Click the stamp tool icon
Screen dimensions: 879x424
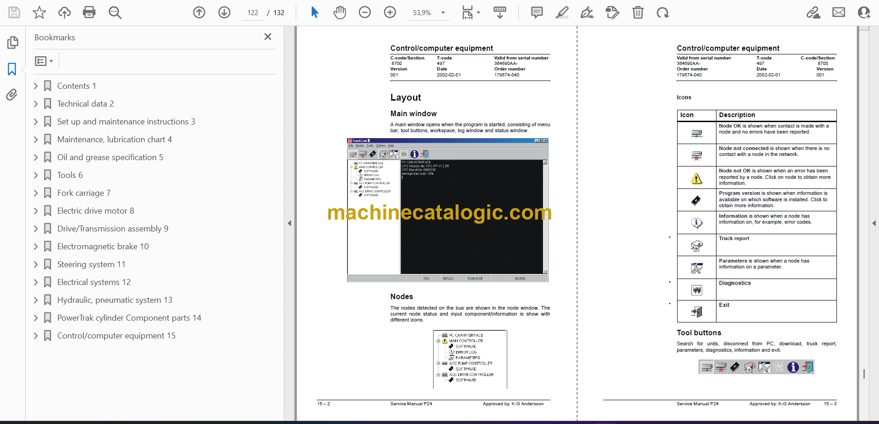tap(612, 12)
